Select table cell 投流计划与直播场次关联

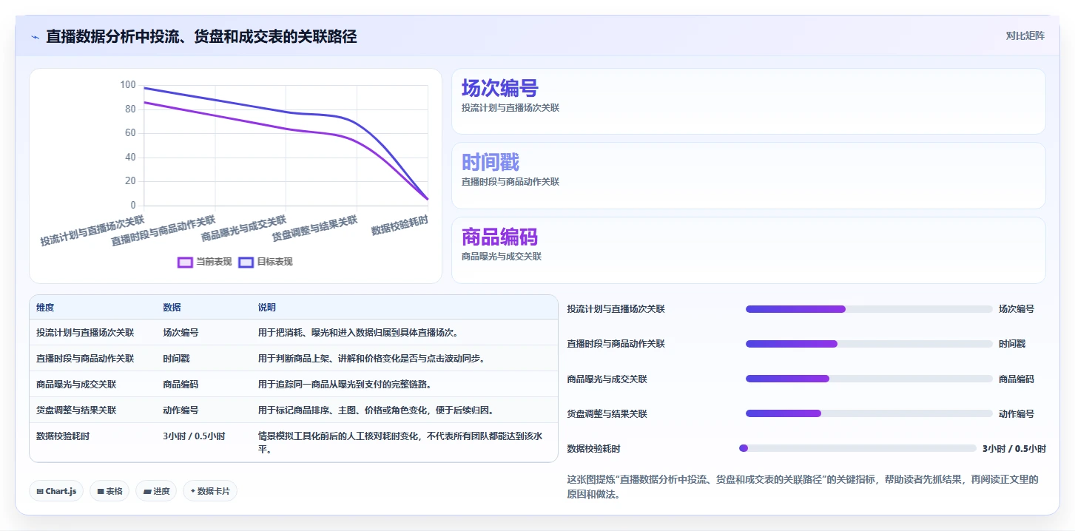[x=85, y=333]
